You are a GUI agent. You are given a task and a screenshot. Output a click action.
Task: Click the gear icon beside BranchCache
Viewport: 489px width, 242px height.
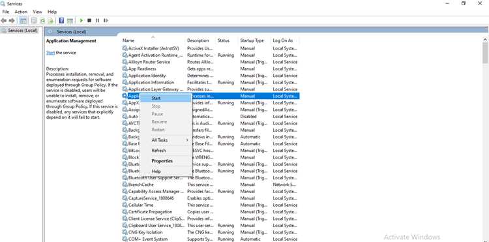coord(125,185)
